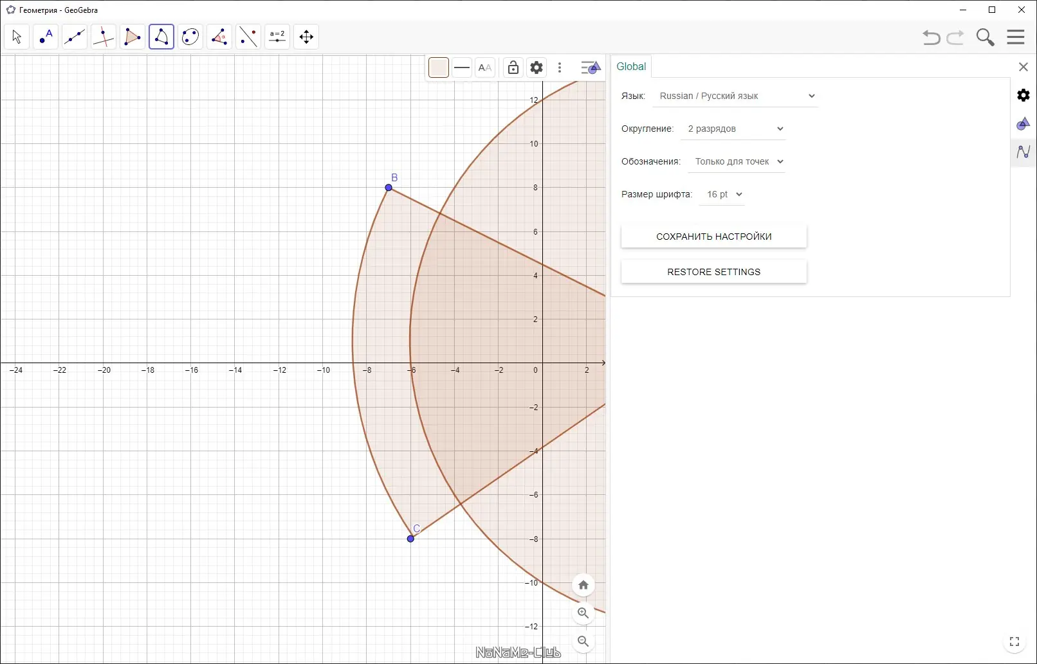Select the Ellipse conic tool
Viewport: 1037px width, 664px height.
point(190,37)
